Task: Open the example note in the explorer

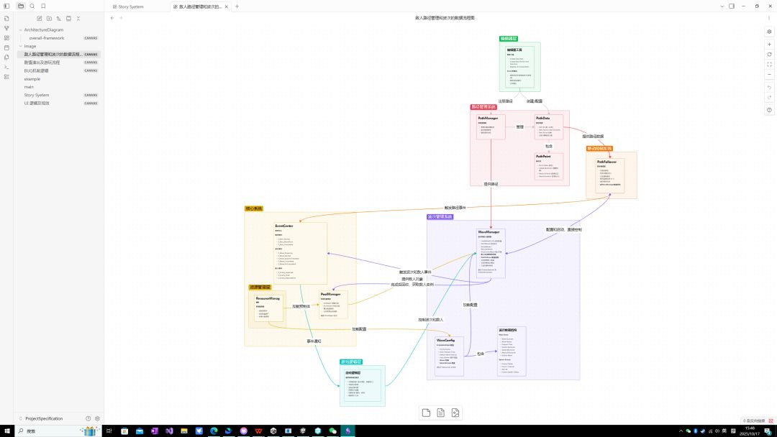Action: click(x=58, y=79)
